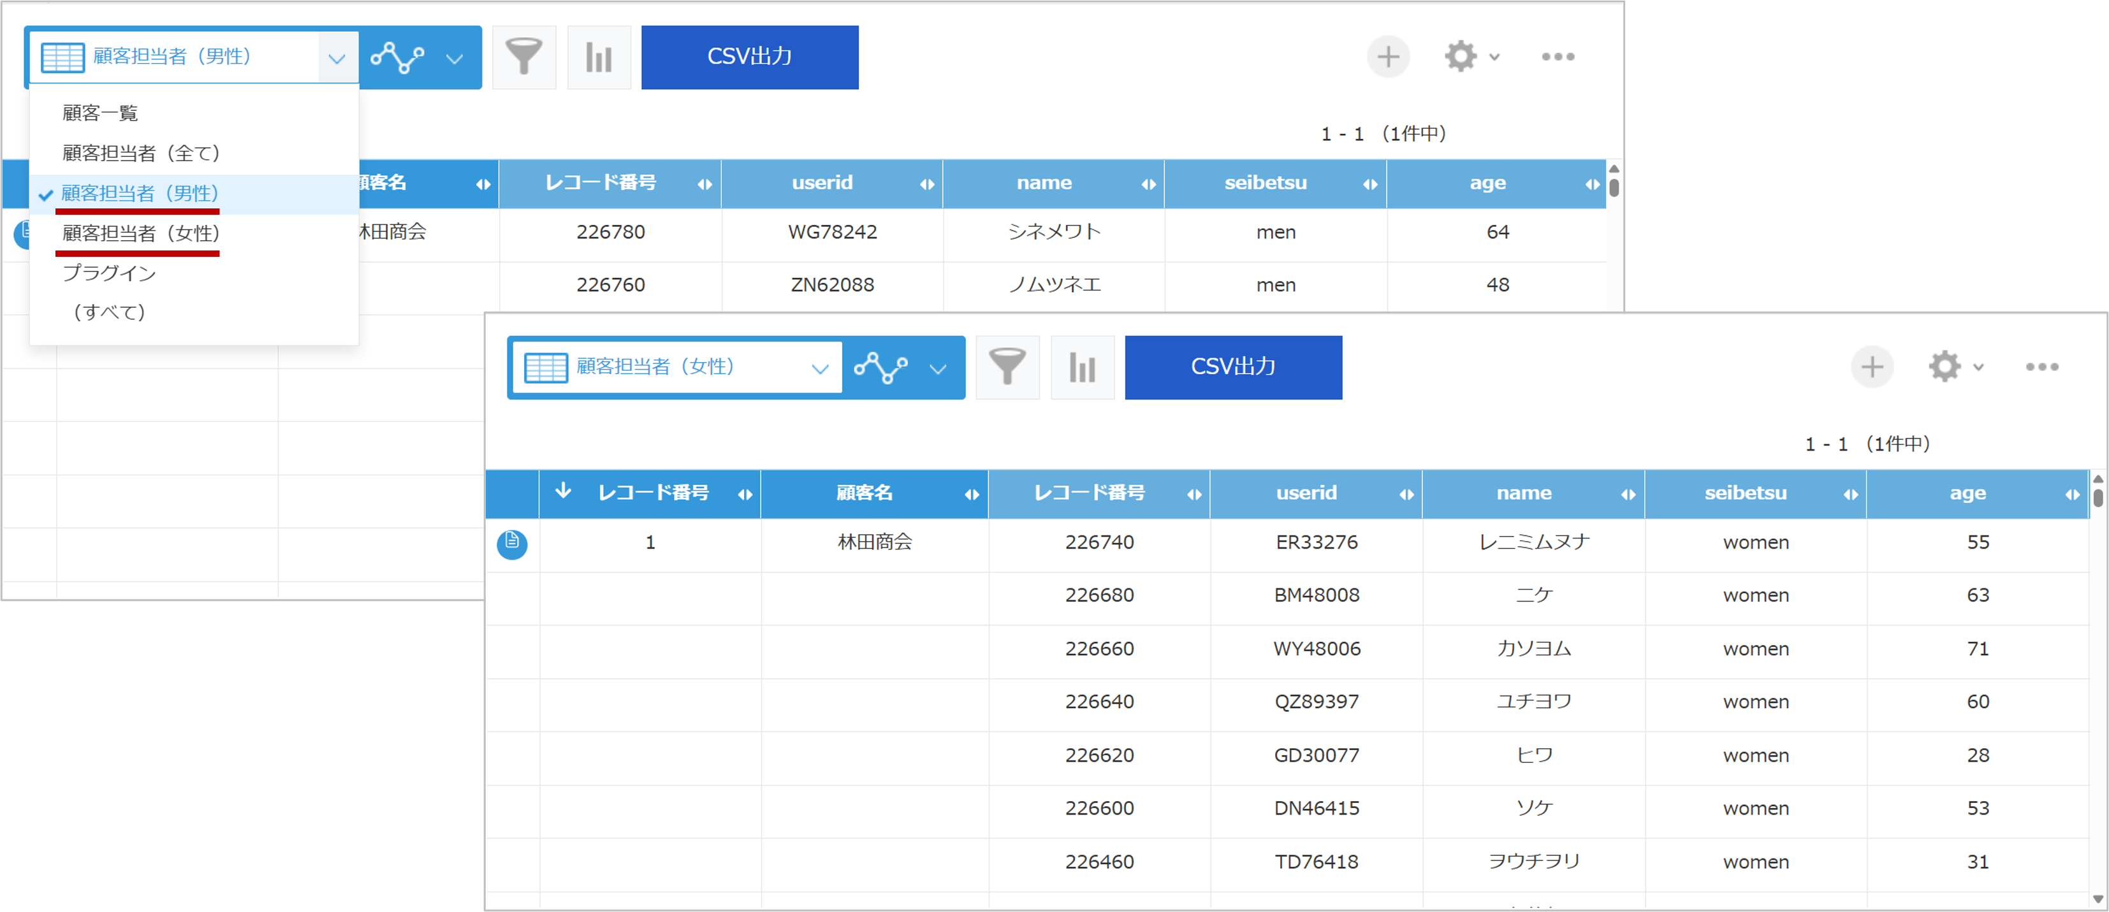Click record number cell 226680
This screenshot has width=2109, height=912.
pos(1100,595)
